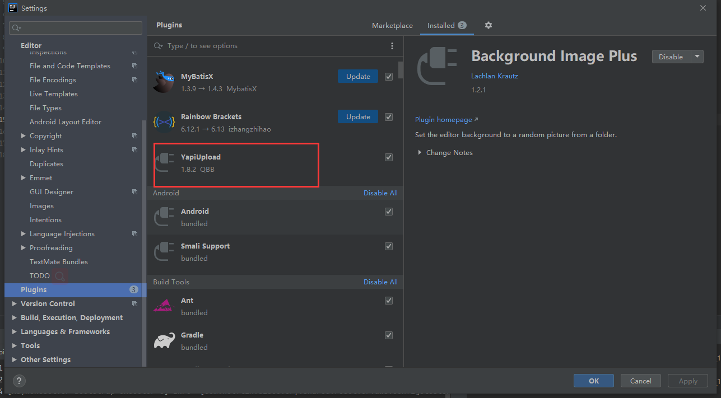
Task: Uncheck the Rainbow Brackets checkbox
Action: point(389,117)
